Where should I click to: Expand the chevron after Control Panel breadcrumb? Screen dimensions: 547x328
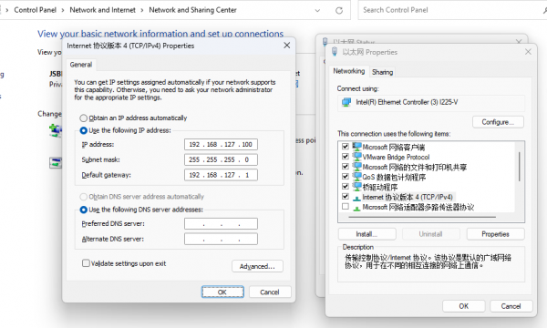pyautogui.click(x=63, y=10)
